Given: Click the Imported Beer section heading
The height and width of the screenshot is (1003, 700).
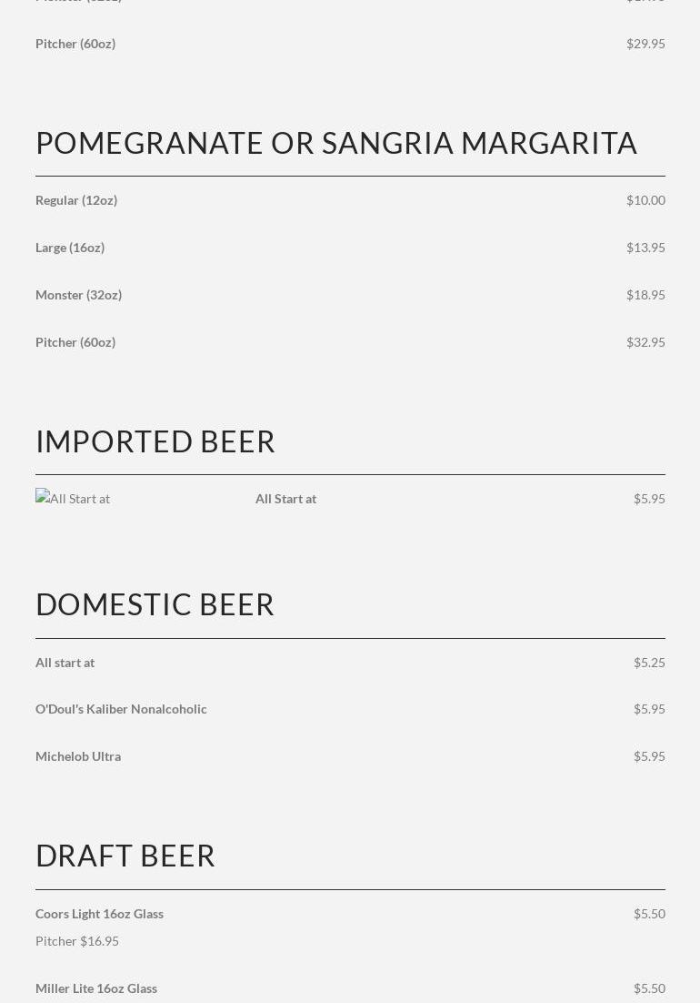Looking at the screenshot, I should point(155,441).
